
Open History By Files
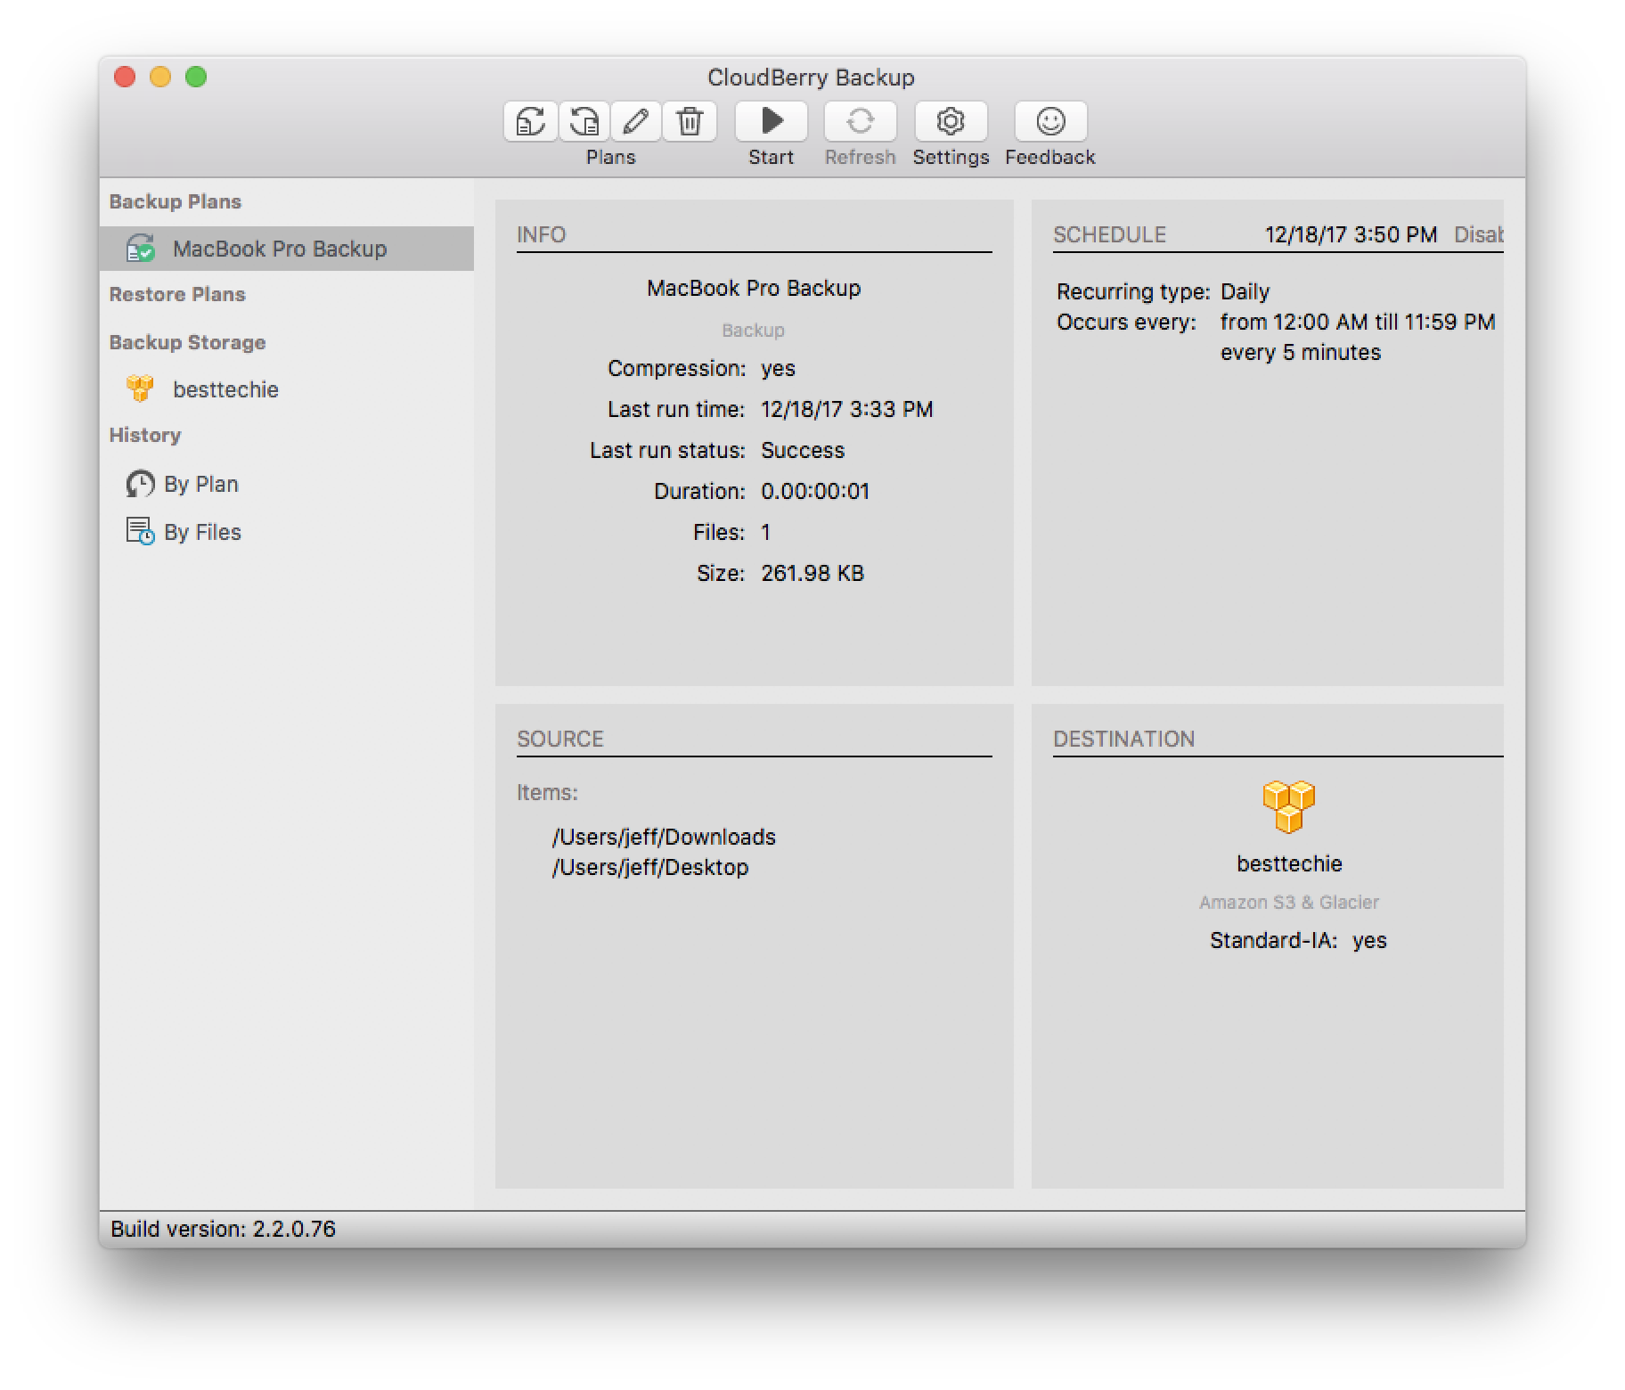184,532
